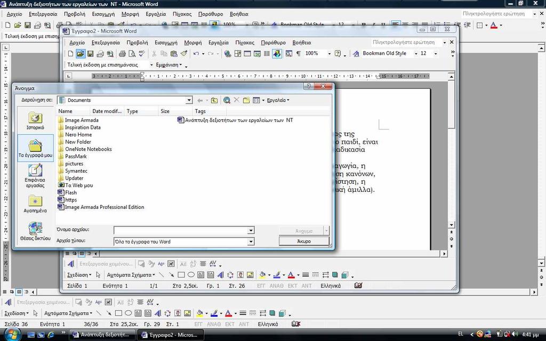This screenshot has height=341, width=546.
Task: Click the Paste icon in Έγγραφο2 toolbar
Action: pos(174,54)
